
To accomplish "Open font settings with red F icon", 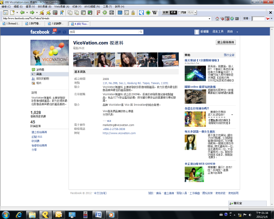I will coord(98,12).
